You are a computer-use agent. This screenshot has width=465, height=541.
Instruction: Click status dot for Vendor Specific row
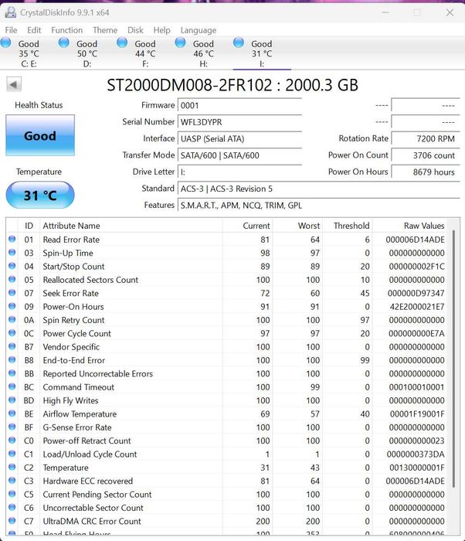coord(12,346)
